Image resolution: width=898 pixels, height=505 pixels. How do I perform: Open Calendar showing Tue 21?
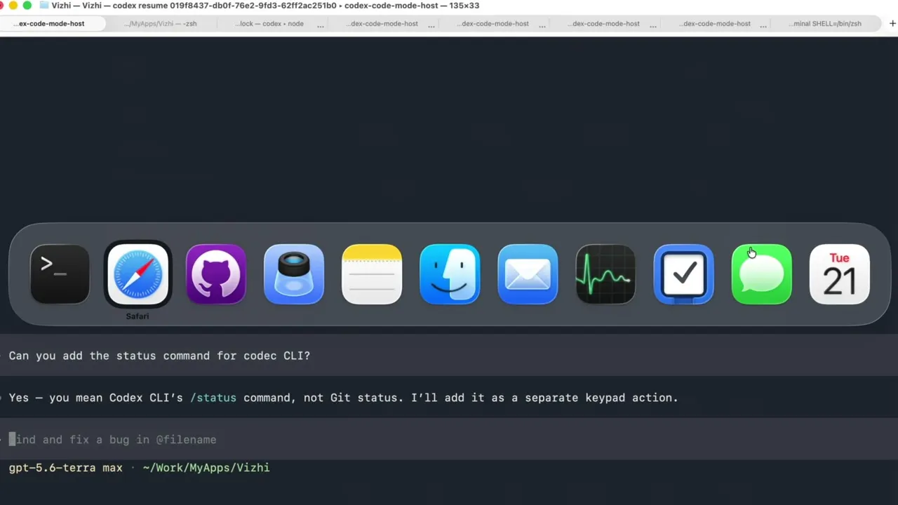[840, 274]
